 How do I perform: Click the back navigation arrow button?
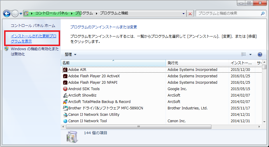tap(7, 13)
